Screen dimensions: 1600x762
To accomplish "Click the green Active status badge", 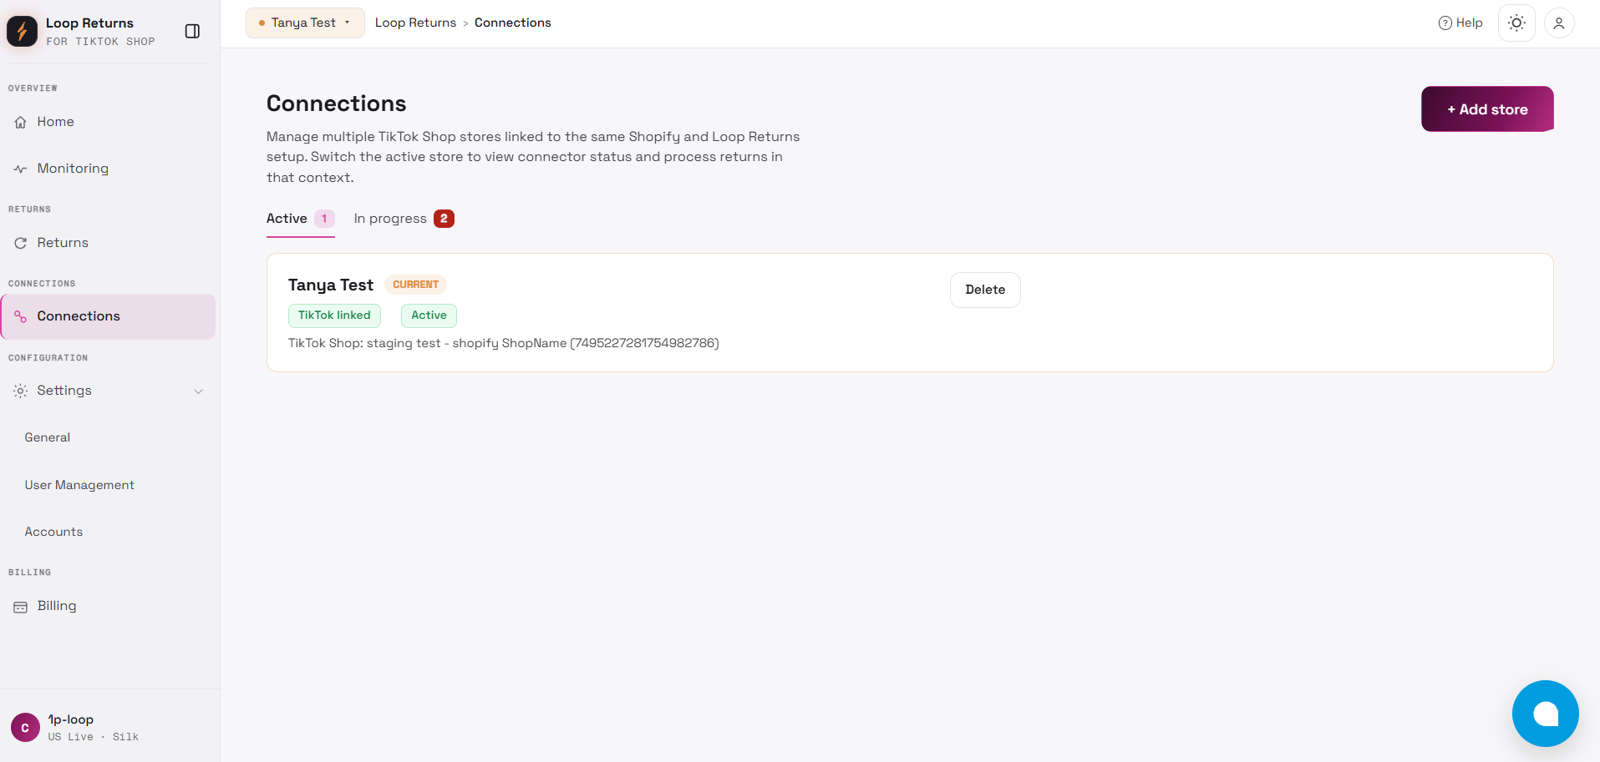I will (429, 315).
